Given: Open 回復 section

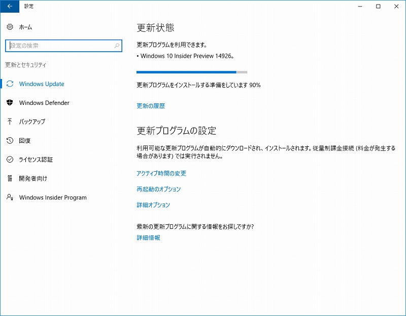Looking at the screenshot, I should pyautogui.click(x=24, y=141).
